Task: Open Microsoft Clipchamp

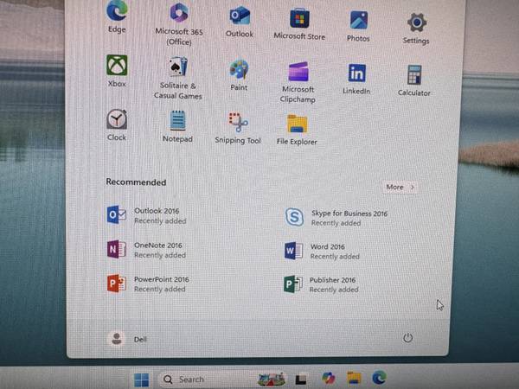Action: [x=298, y=82]
